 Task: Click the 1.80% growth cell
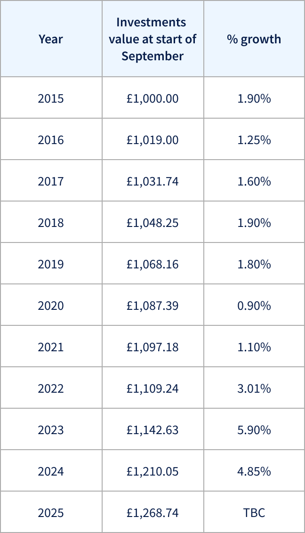click(x=254, y=265)
